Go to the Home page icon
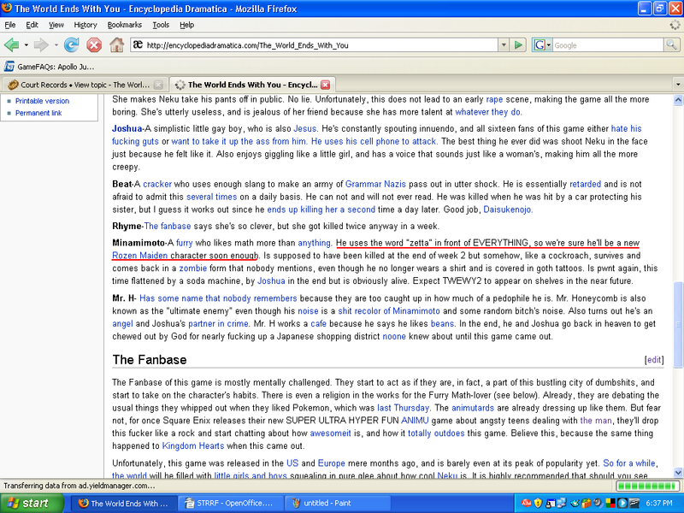Image resolution: width=684 pixels, height=513 pixels. point(116,45)
